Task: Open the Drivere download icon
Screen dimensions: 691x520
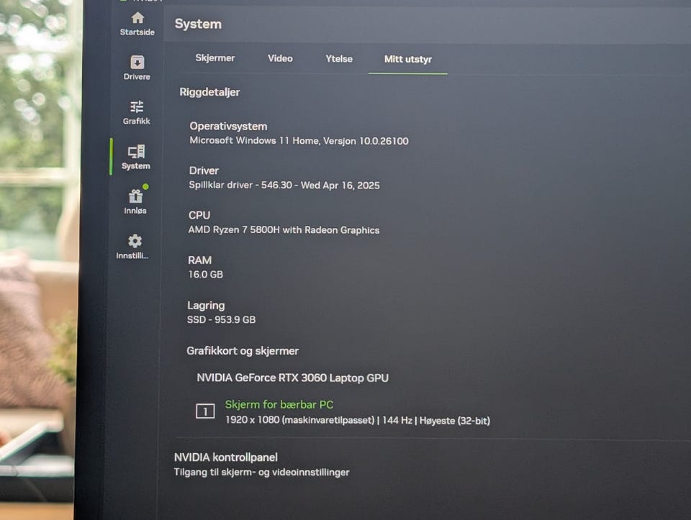Action: click(137, 63)
